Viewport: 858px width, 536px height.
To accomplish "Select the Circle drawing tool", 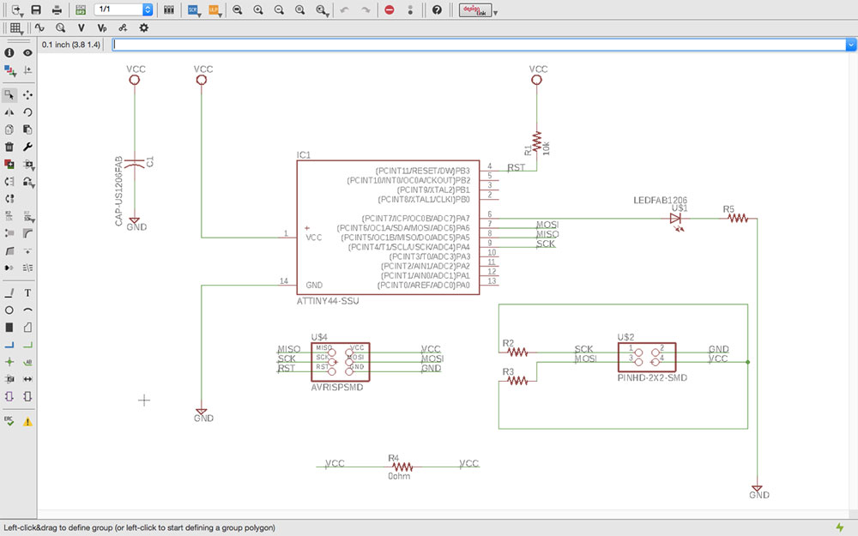I will point(9,310).
